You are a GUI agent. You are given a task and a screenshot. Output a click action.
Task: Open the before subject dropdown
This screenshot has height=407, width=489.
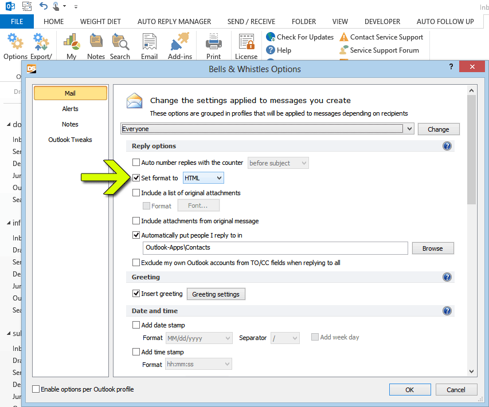(x=278, y=163)
